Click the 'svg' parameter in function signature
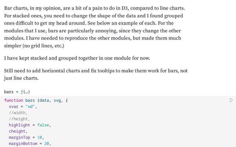The height and width of the screenshot is (147, 236). (58, 100)
